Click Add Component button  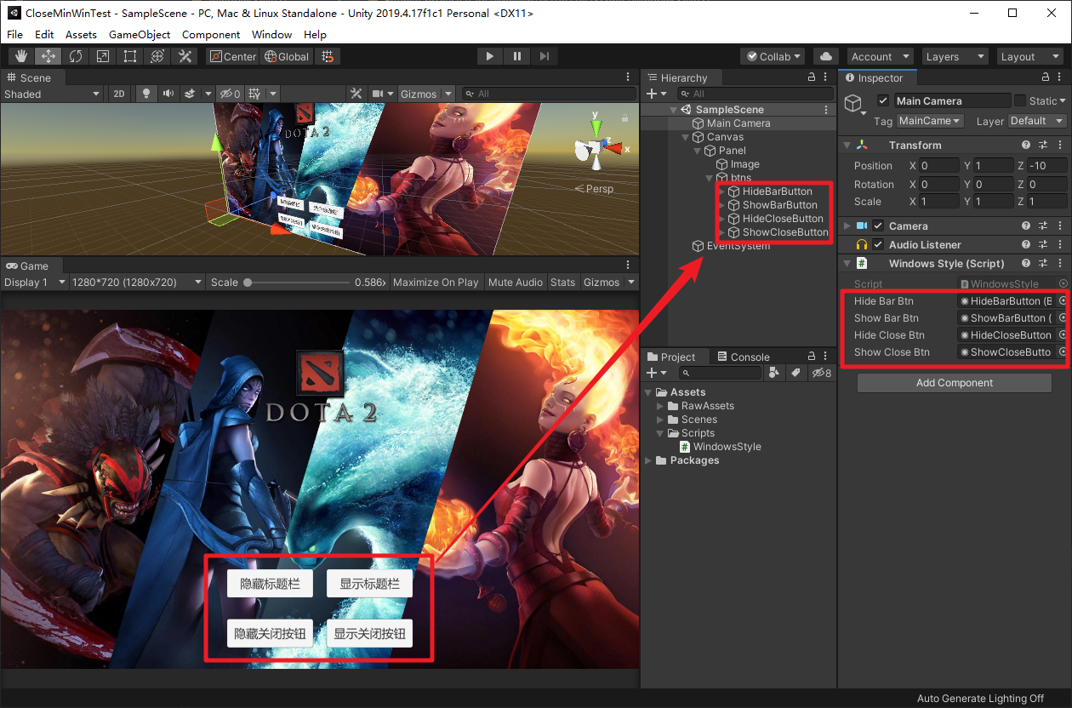pyautogui.click(x=955, y=383)
